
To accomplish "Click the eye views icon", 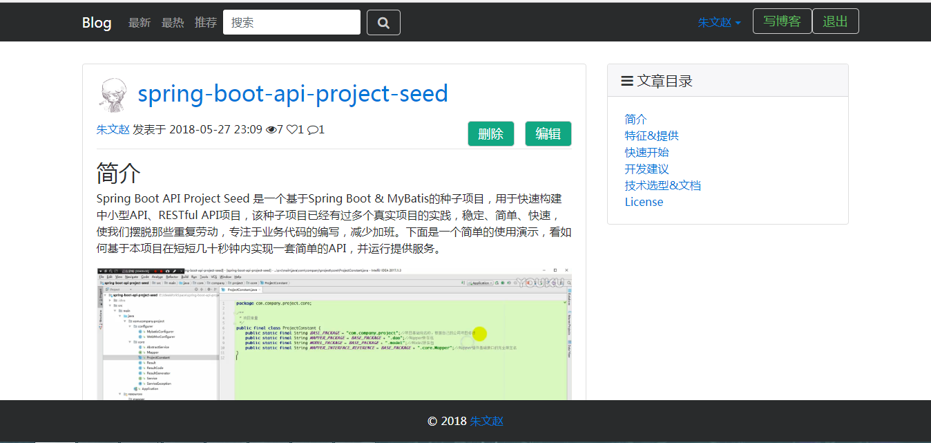I will click(x=270, y=129).
